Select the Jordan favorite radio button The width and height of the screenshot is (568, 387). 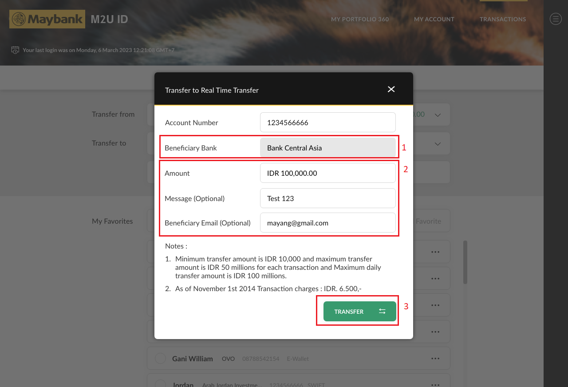pos(160,384)
